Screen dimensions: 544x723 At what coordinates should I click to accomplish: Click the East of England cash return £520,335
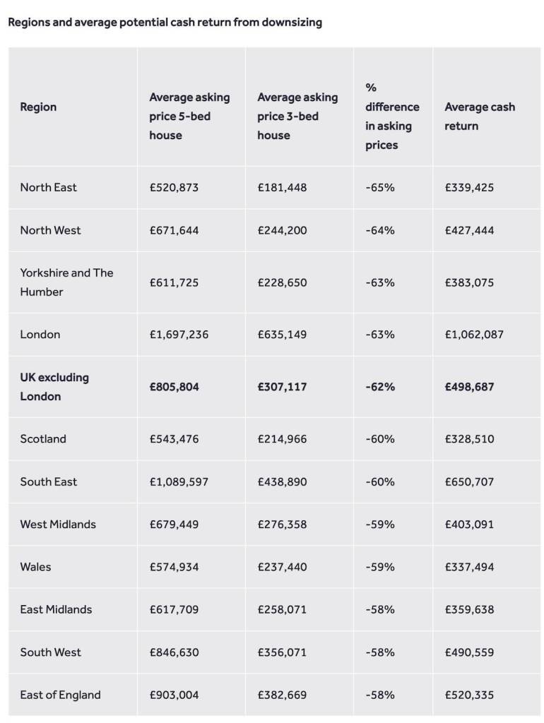pos(469,695)
